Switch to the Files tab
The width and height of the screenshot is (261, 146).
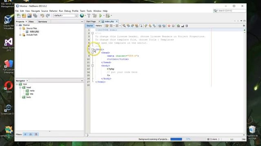tap(31, 21)
